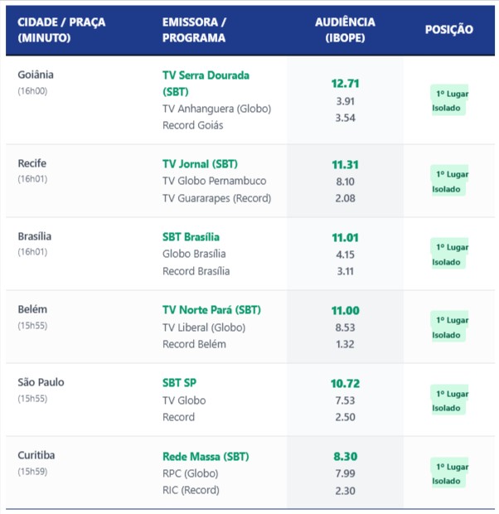Click the 1º Lugar Isolado badge for Recife
The width and height of the screenshot is (499, 514).
pyautogui.click(x=449, y=181)
